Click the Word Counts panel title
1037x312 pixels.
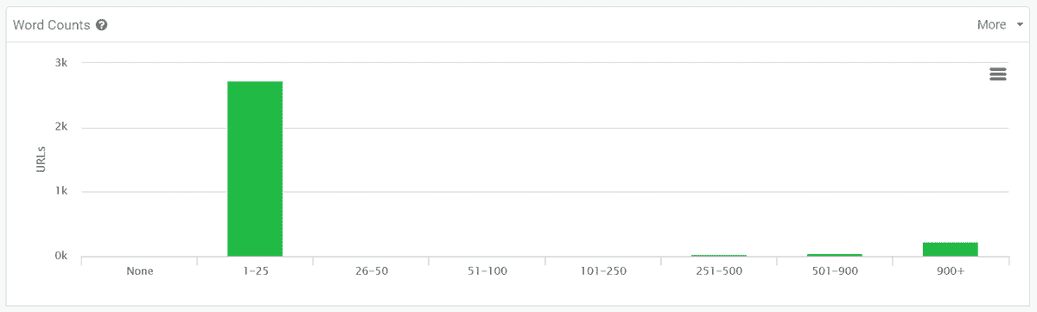pos(52,25)
